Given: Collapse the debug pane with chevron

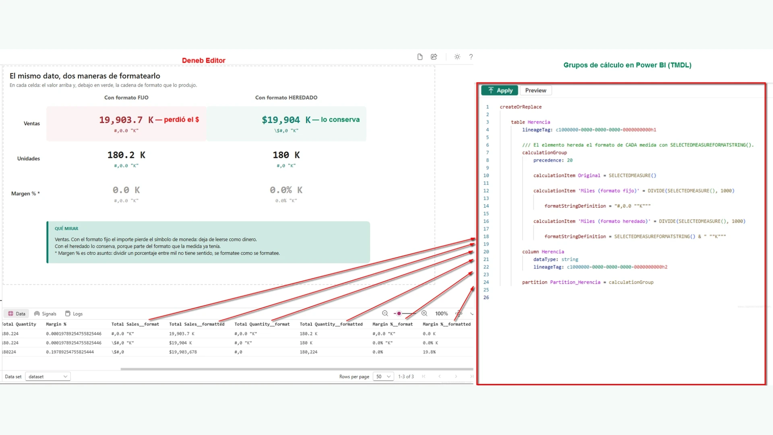Looking at the screenshot, I should 471,314.
